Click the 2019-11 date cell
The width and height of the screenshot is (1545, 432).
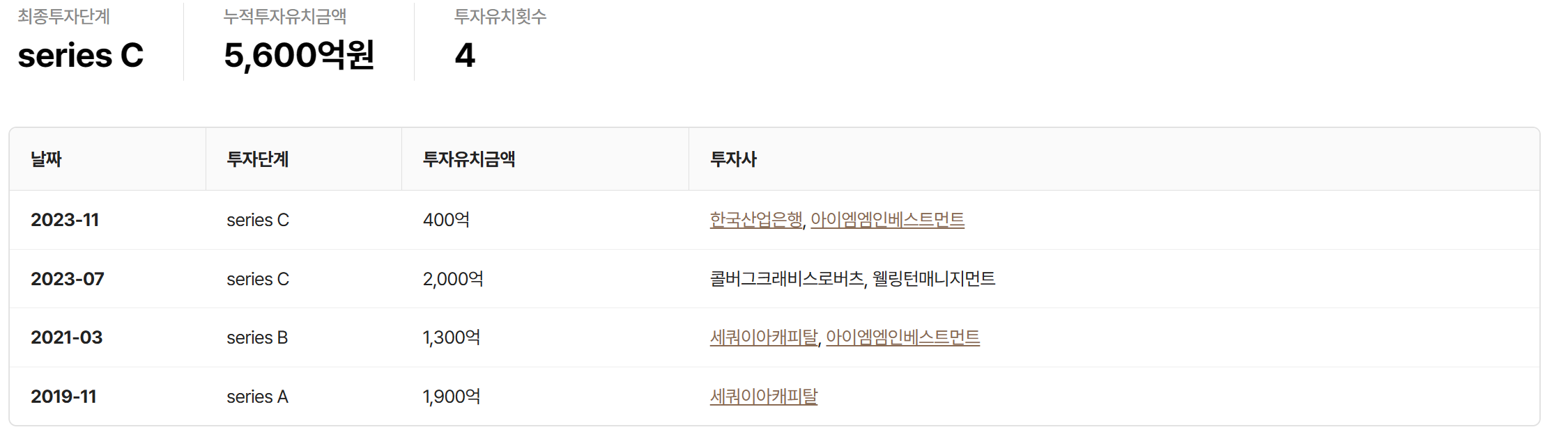[x=63, y=397]
